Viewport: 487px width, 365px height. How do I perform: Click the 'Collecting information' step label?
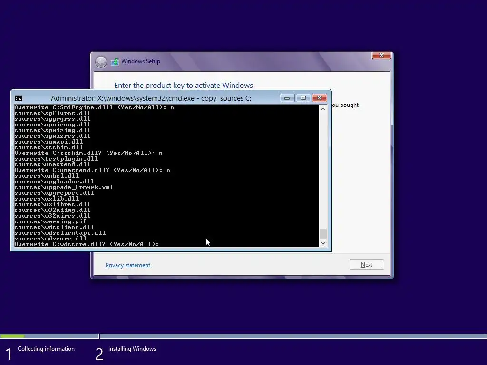pyautogui.click(x=46, y=349)
